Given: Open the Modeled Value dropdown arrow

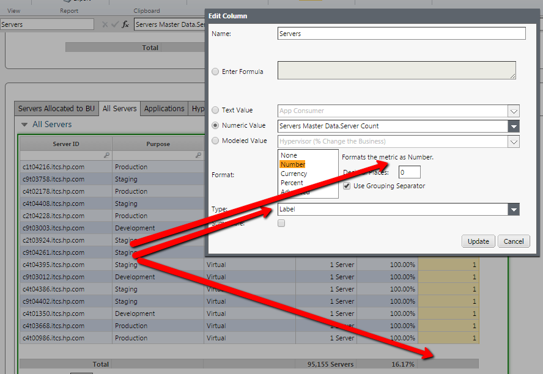Looking at the screenshot, I should pyautogui.click(x=514, y=142).
